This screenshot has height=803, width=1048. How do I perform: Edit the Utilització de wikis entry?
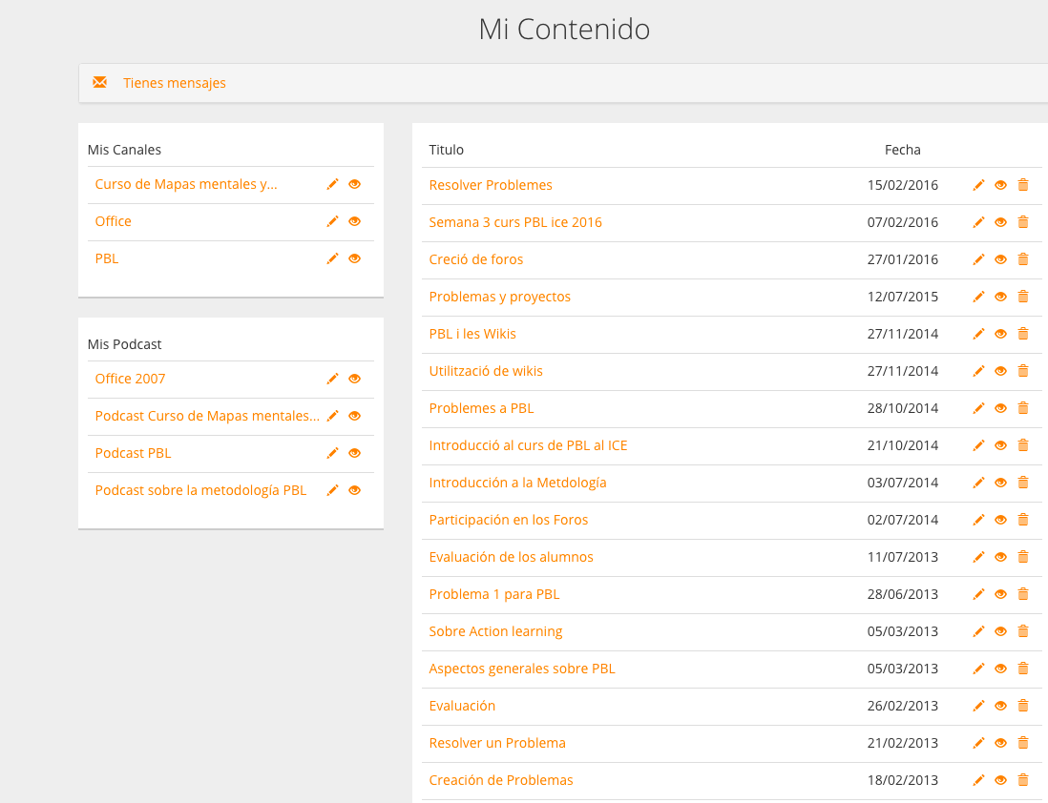tap(978, 372)
